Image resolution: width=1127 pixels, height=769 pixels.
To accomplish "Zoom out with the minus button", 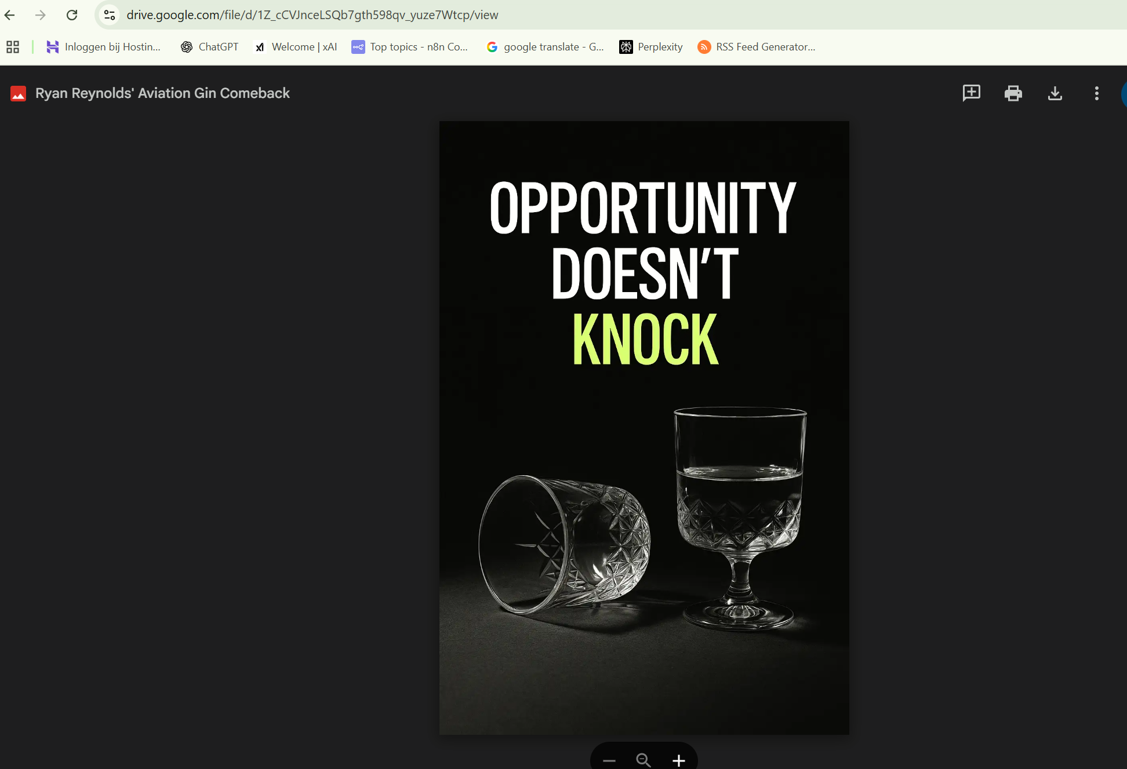I will [x=609, y=760].
